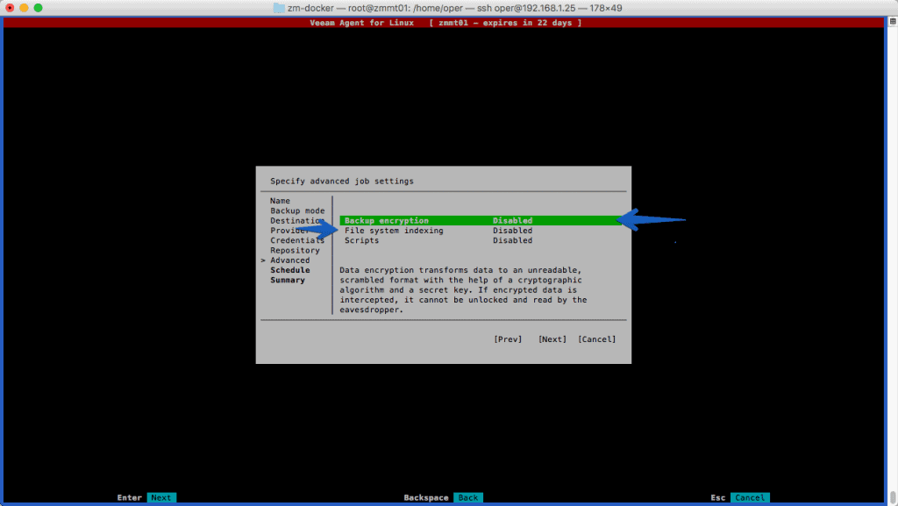
Task: Click the terminal alternate screen icon top-right
Action: pos(893,21)
